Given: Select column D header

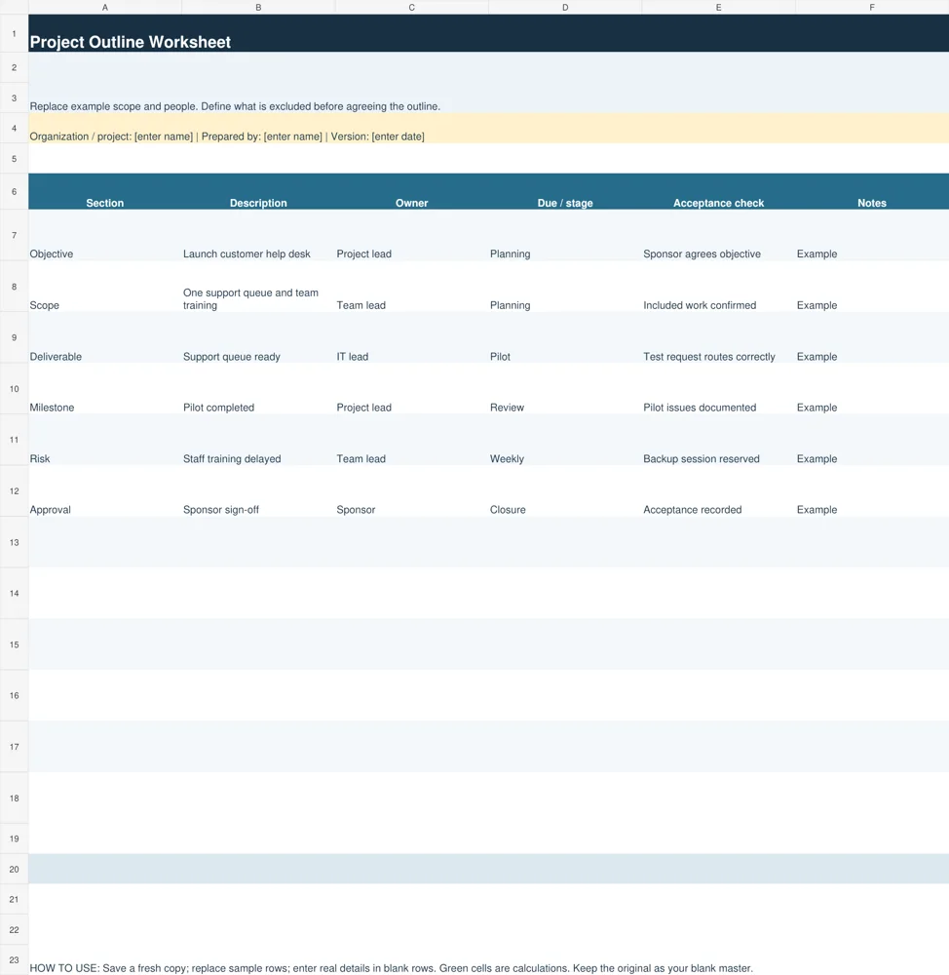Looking at the screenshot, I should click(565, 8).
